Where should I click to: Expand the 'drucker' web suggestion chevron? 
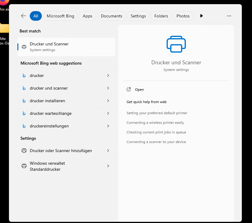108,75
